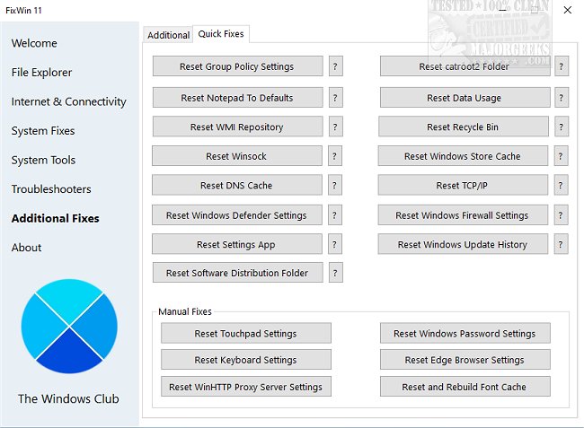Open help for Reset Windows Firewall Settings

click(x=561, y=215)
